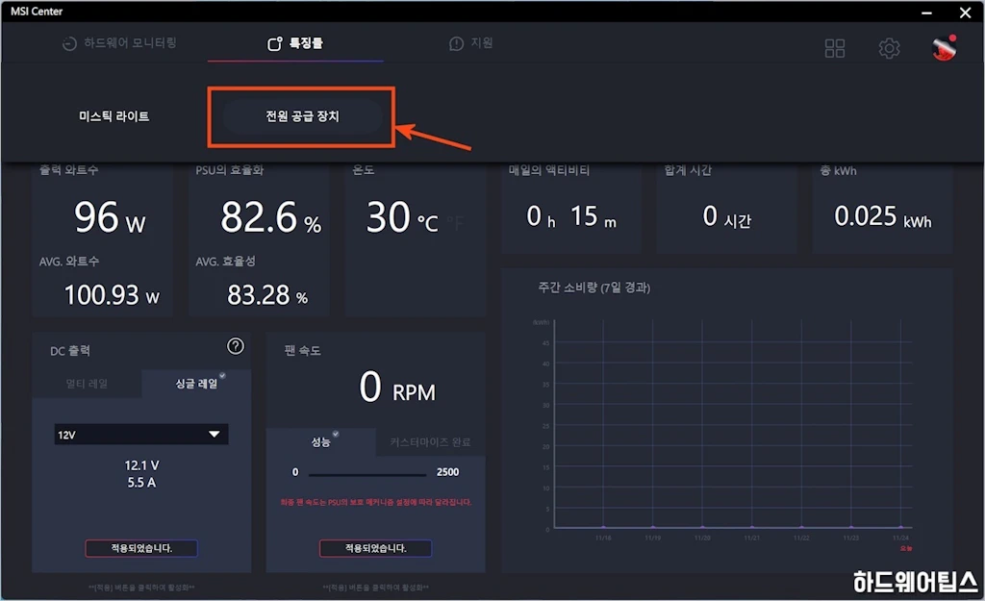Click the 하드웨어 모니터링 tab clock icon

tap(69, 43)
